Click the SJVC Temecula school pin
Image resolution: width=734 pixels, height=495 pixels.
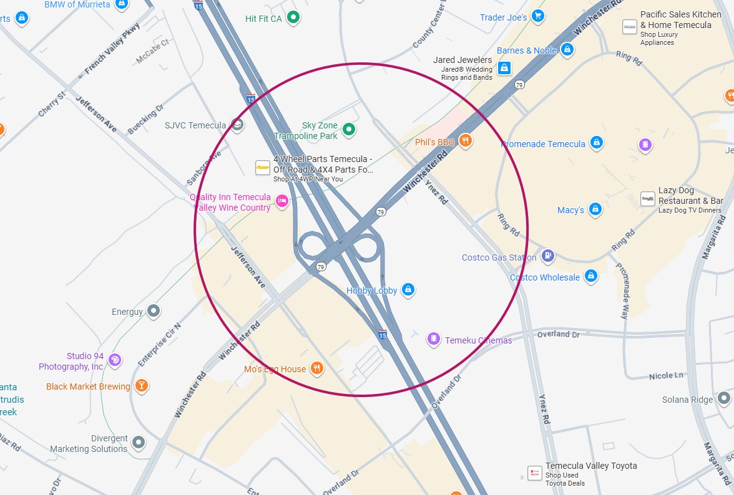(238, 125)
